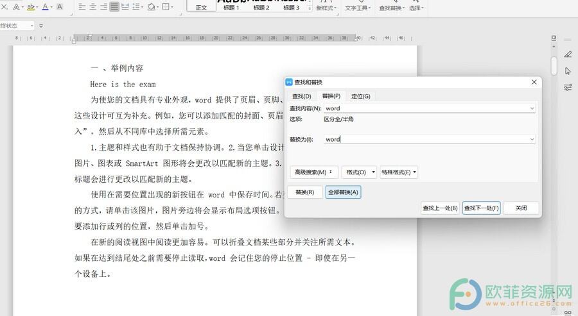Open 文字工具 menu
The height and width of the screenshot is (316, 578).
point(358,8)
